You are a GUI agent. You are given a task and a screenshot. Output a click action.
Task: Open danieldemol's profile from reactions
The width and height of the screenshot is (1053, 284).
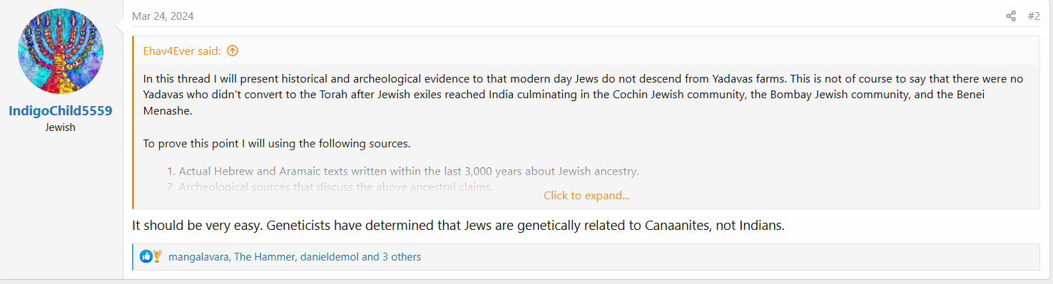[x=329, y=256]
